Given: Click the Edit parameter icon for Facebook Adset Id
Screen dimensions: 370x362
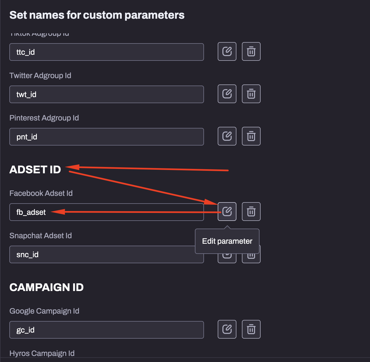Looking at the screenshot, I should [x=227, y=212].
